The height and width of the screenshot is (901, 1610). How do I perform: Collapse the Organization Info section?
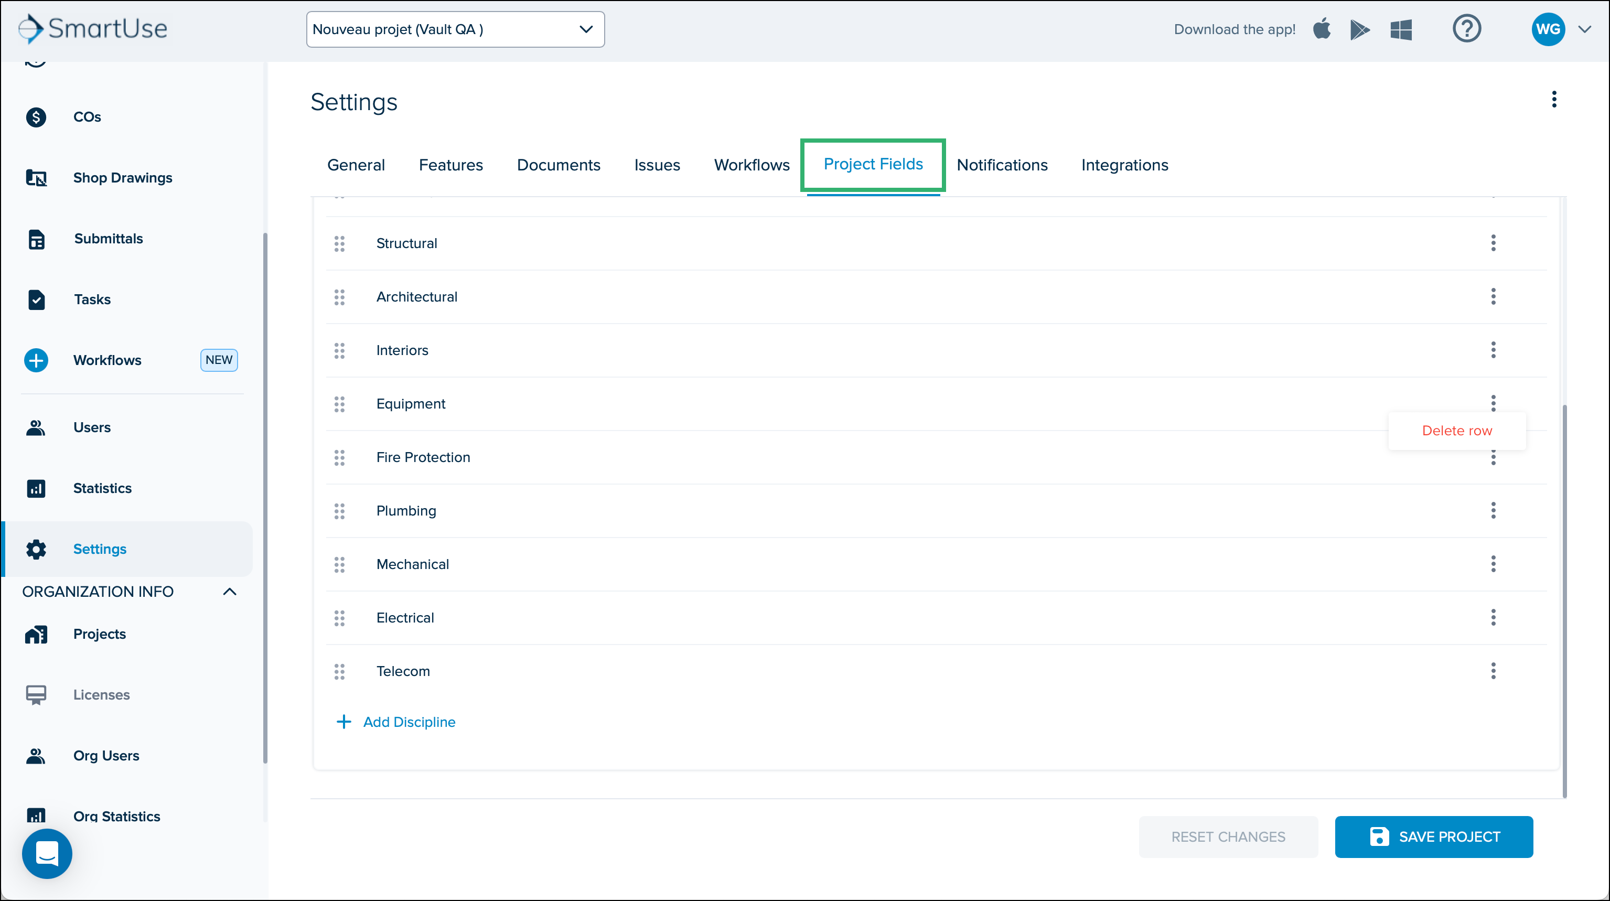click(x=229, y=592)
